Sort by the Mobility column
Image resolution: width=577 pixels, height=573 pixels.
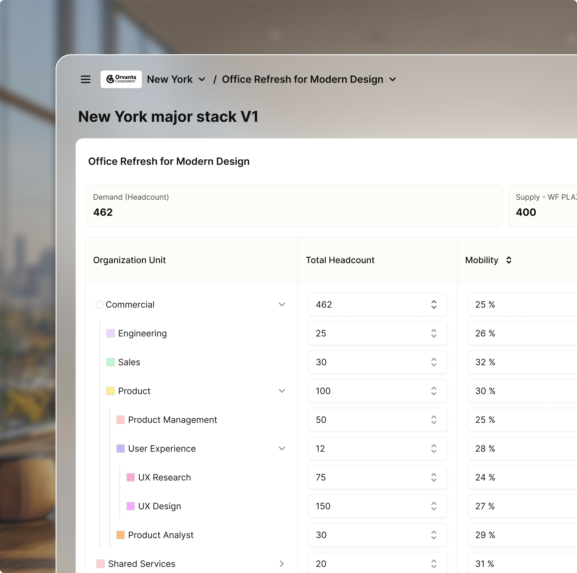(509, 260)
